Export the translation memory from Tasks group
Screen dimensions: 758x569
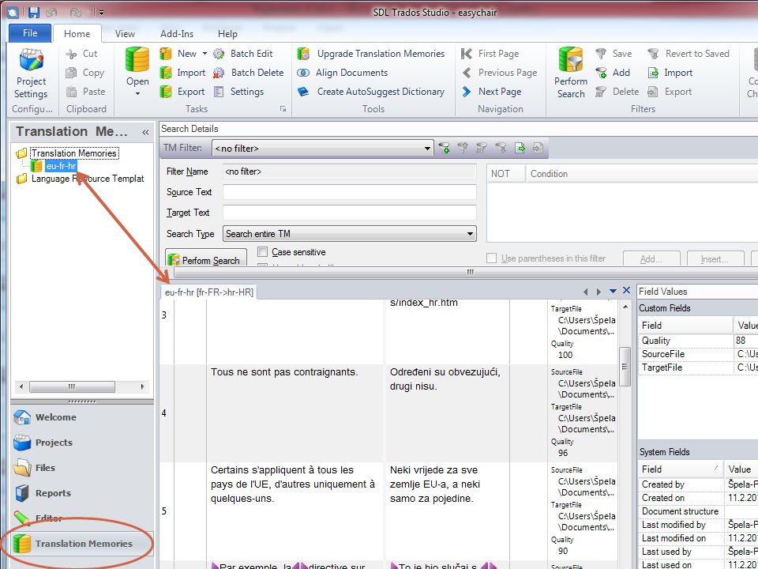182,92
